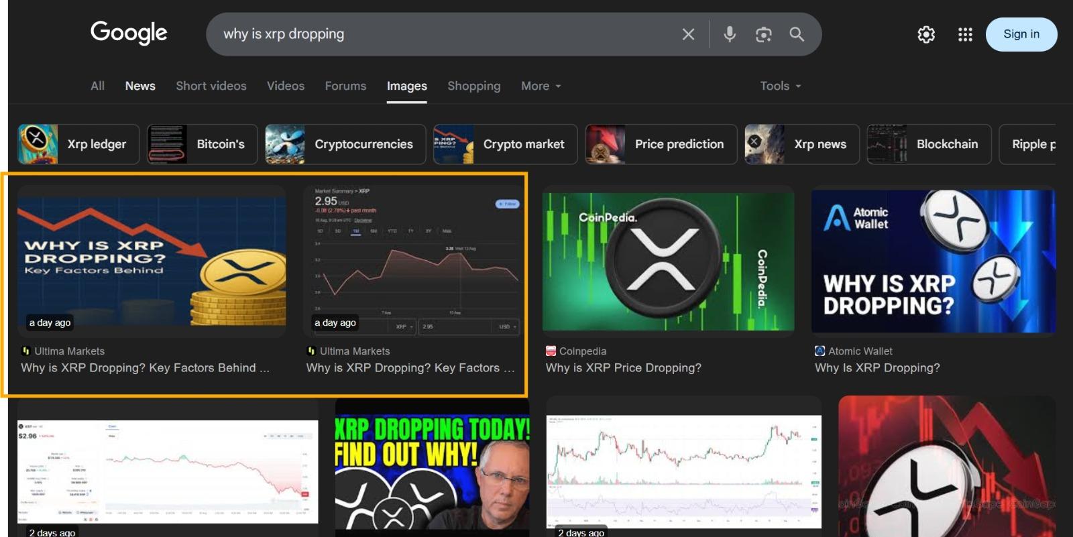
Task: Open the red XRP coin down-arrow thumbnail
Action: pyautogui.click(x=947, y=467)
